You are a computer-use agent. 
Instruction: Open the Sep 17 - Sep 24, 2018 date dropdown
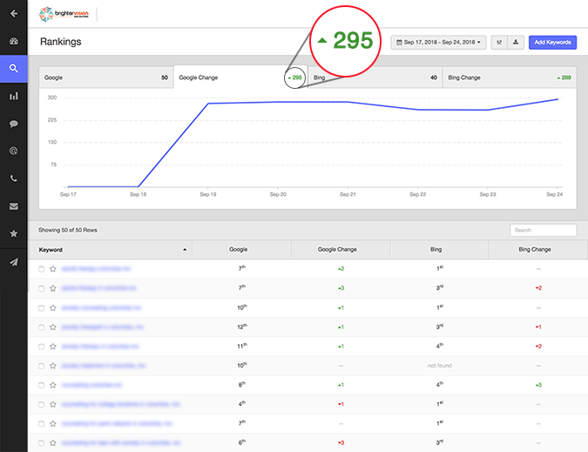coord(438,43)
